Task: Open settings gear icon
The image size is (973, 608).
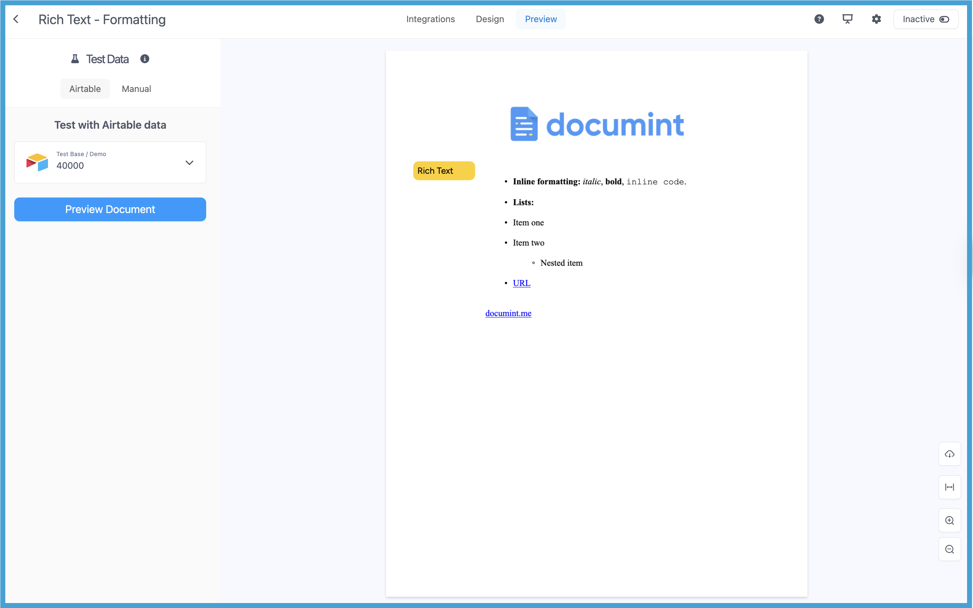Action: [x=876, y=19]
